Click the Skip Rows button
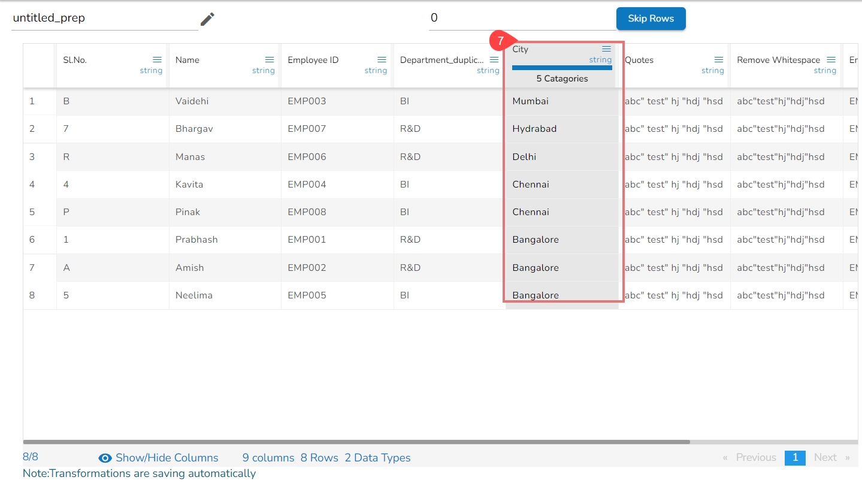 pos(651,19)
